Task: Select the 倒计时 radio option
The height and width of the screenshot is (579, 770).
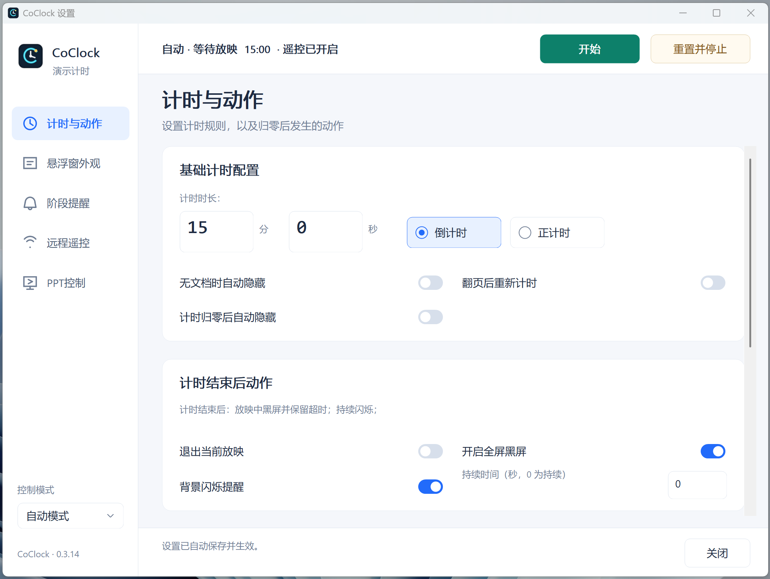Action: pyautogui.click(x=454, y=232)
